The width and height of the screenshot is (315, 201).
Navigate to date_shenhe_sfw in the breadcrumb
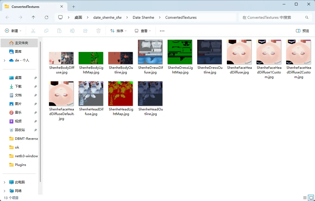coord(107,17)
